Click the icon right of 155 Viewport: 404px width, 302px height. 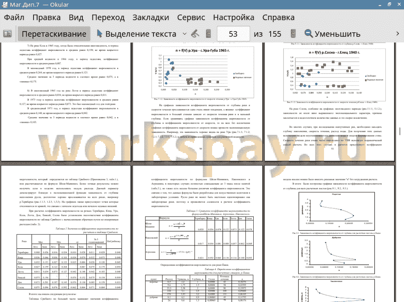click(293, 34)
